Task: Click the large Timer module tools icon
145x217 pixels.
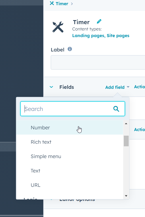Action: tap(58, 27)
